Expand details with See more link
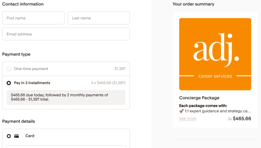The width and height of the screenshot is (261, 148). click(188, 119)
